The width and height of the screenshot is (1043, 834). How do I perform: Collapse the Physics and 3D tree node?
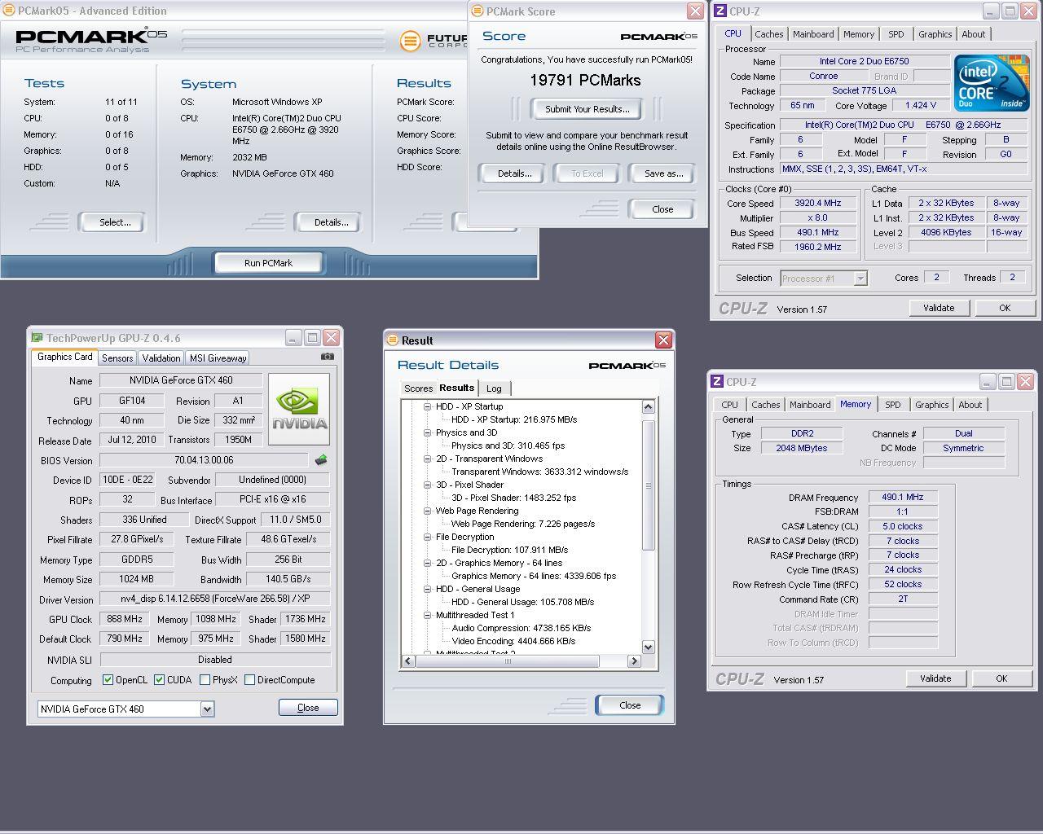(x=427, y=432)
